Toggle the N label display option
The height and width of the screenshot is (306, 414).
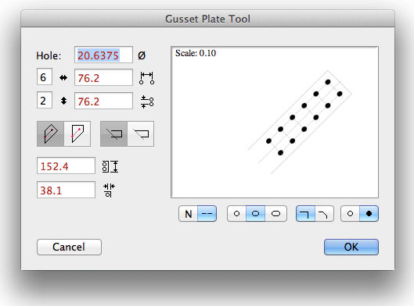tap(189, 214)
